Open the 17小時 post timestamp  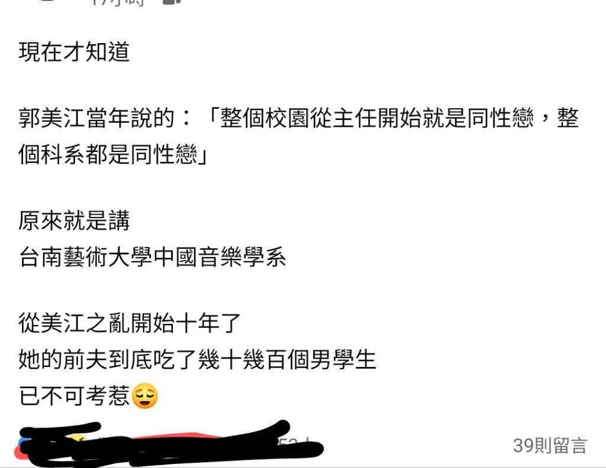coord(119,2)
